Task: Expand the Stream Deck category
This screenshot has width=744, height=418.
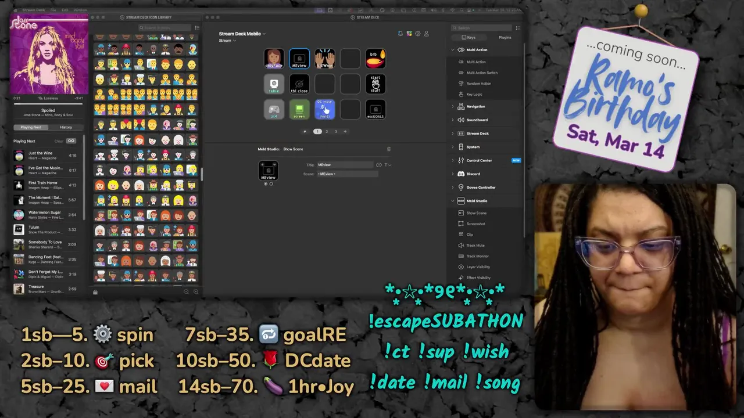Action: coord(453,134)
